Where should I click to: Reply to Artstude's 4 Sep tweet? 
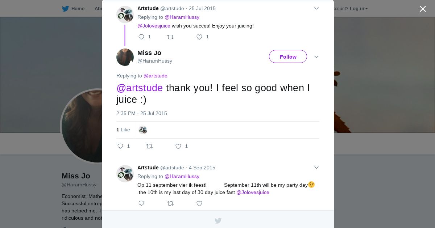[141, 203]
